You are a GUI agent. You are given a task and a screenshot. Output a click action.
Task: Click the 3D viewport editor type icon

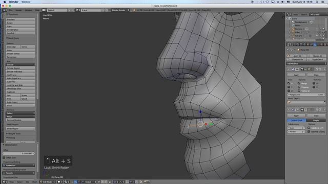(x=4, y=182)
